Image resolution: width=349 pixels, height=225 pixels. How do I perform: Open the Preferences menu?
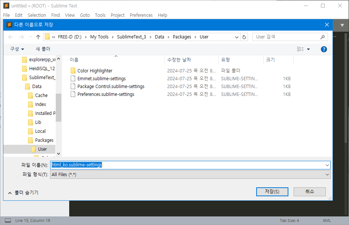[141, 15]
